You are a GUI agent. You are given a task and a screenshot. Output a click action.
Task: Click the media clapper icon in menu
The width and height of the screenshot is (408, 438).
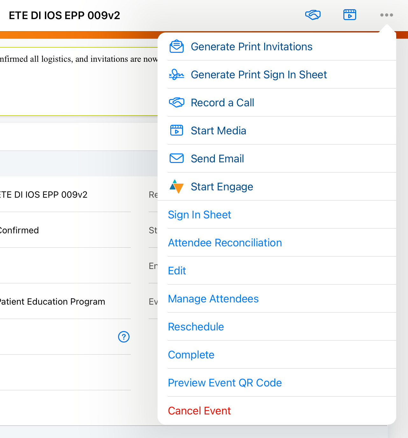(177, 131)
